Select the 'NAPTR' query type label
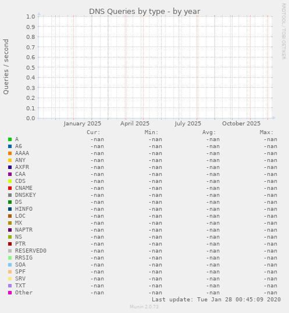Screen dimensions: 289x313 click(24, 230)
